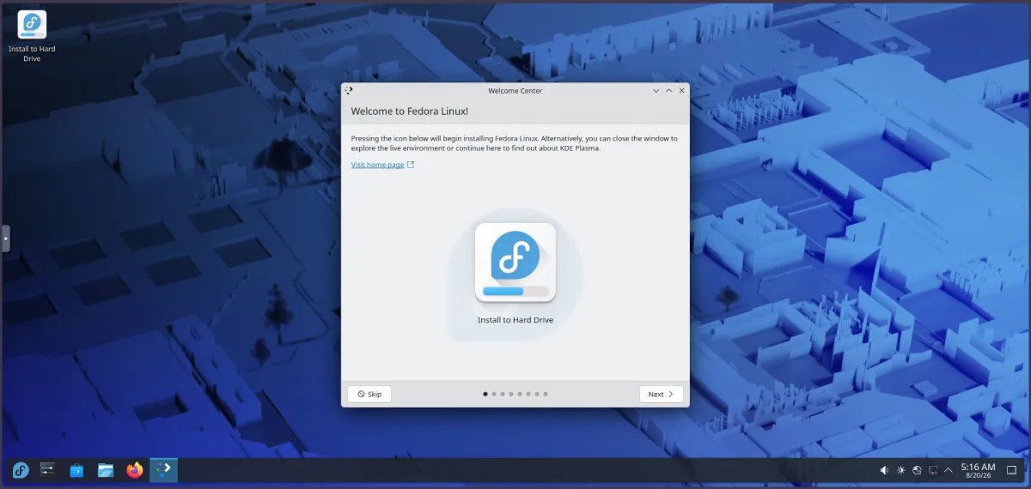Open Dolphin file manager from the taskbar
Viewport: 1031px width, 489px height.
click(106, 470)
